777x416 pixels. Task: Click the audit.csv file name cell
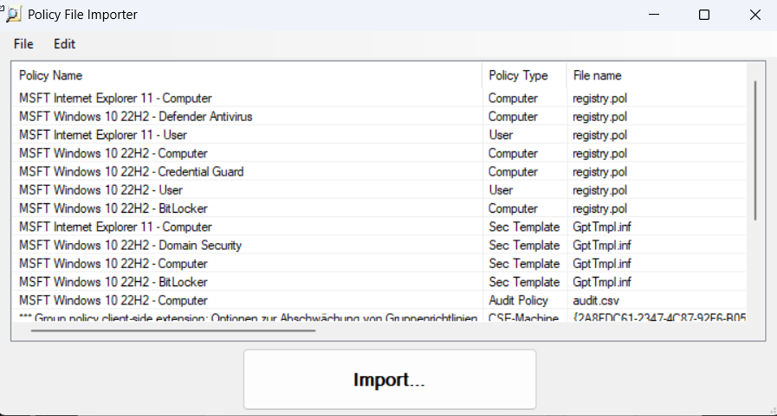tap(596, 300)
